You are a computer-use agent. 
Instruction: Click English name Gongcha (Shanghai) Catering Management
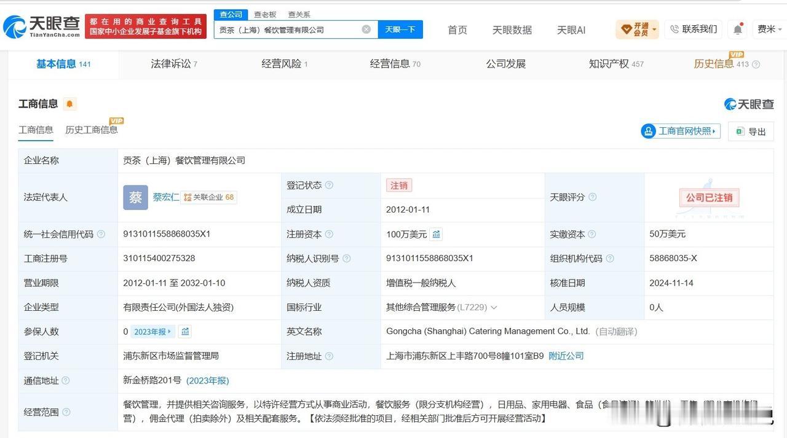click(488, 332)
